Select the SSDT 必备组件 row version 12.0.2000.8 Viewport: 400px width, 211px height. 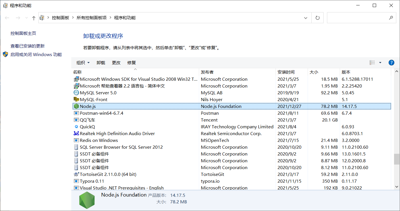tap(232, 161)
